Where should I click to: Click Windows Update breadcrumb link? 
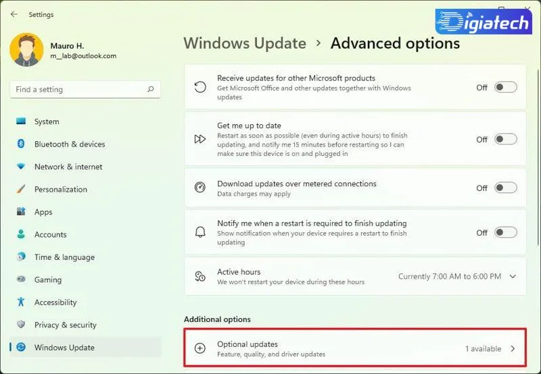tap(245, 44)
